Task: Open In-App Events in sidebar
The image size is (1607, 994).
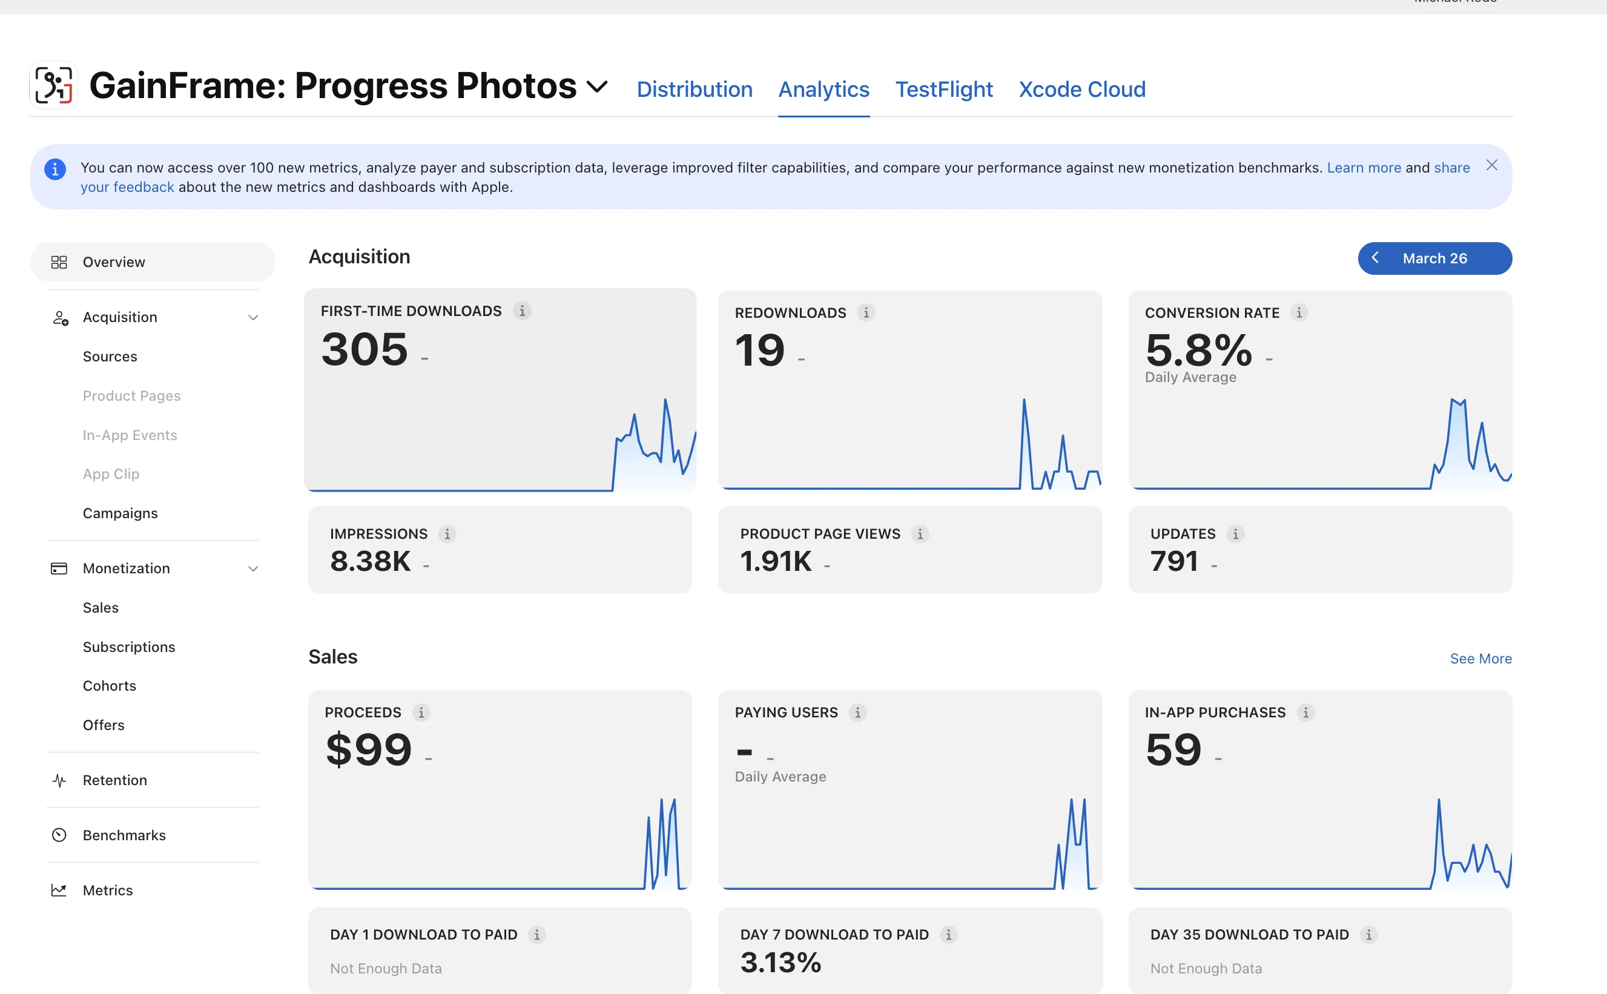Action: point(130,435)
